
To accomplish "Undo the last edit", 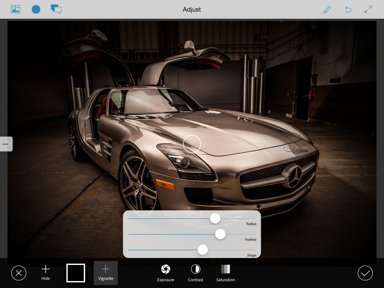I will [348, 9].
